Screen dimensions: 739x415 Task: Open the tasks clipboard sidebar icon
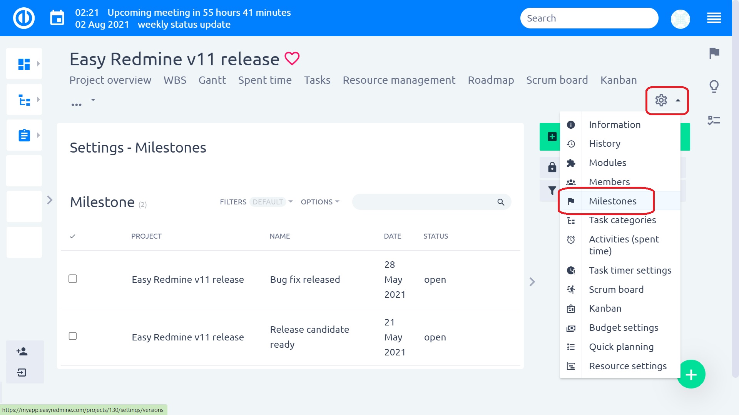(24, 135)
